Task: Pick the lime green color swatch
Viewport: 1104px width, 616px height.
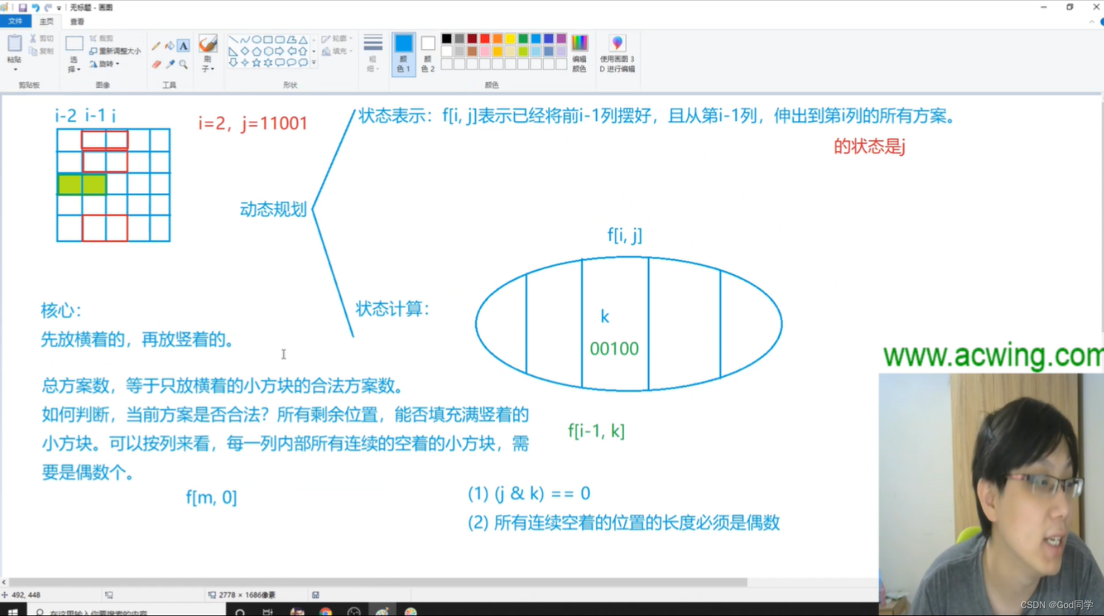Action: 523,51
